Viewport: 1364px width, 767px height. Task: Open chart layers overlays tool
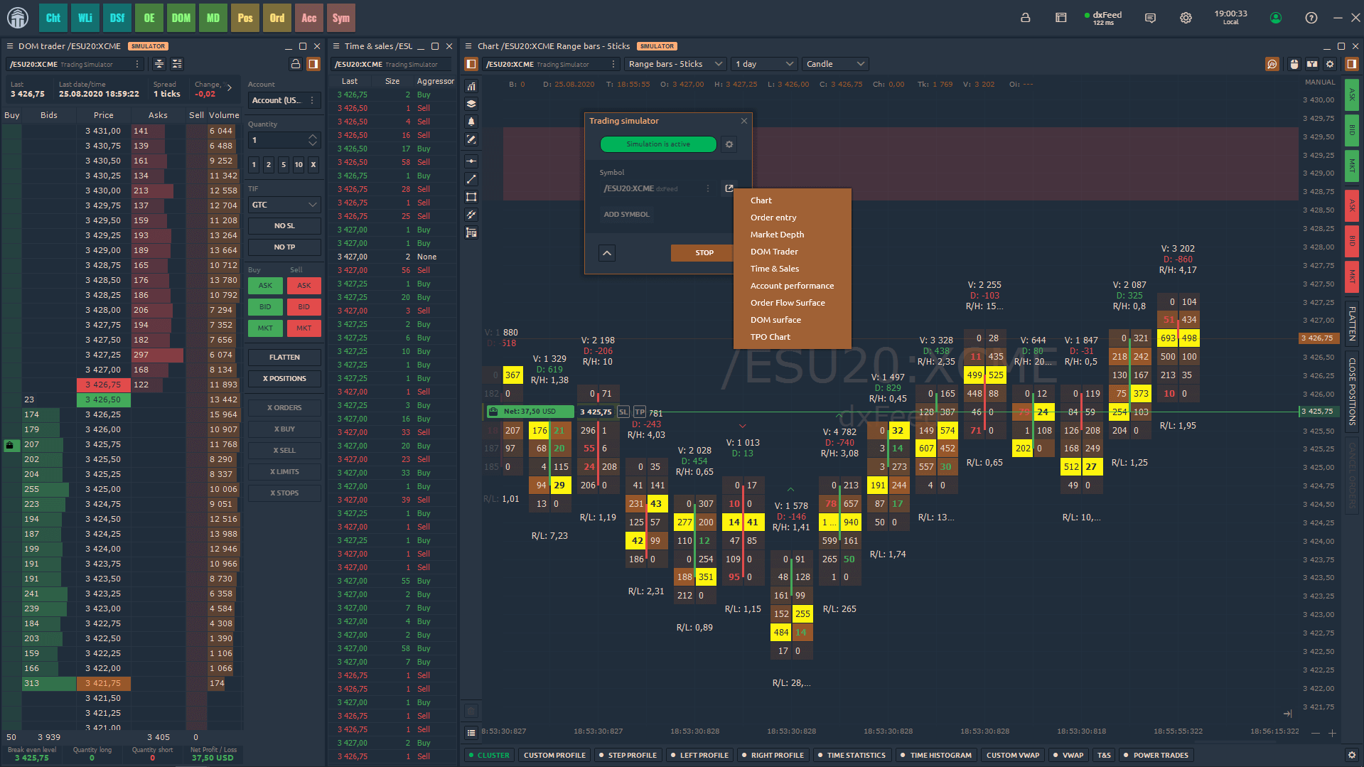[x=471, y=104]
